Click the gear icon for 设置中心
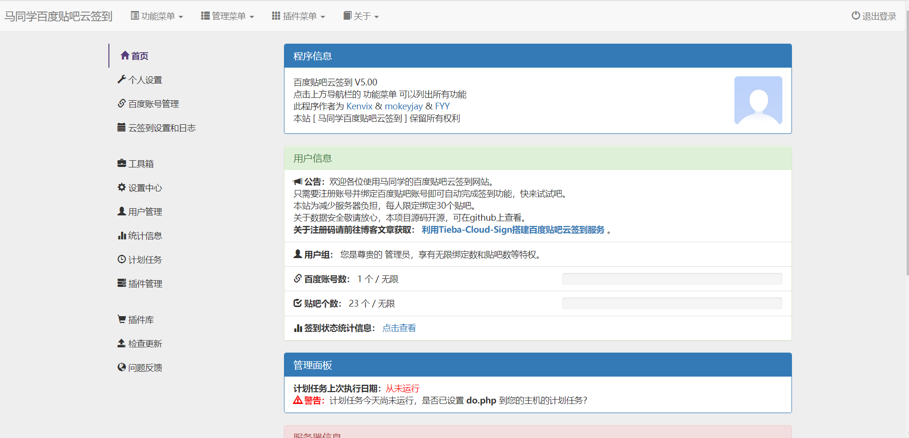The image size is (909, 438). pyautogui.click(x=122, y=188)
